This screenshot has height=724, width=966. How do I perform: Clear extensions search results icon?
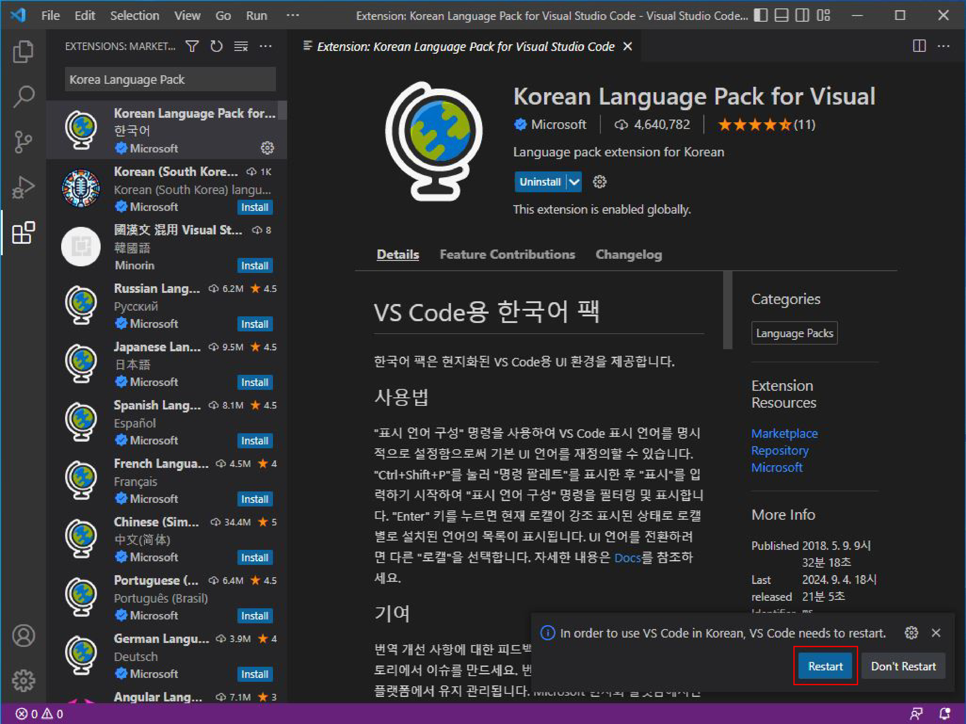[241, 46]
